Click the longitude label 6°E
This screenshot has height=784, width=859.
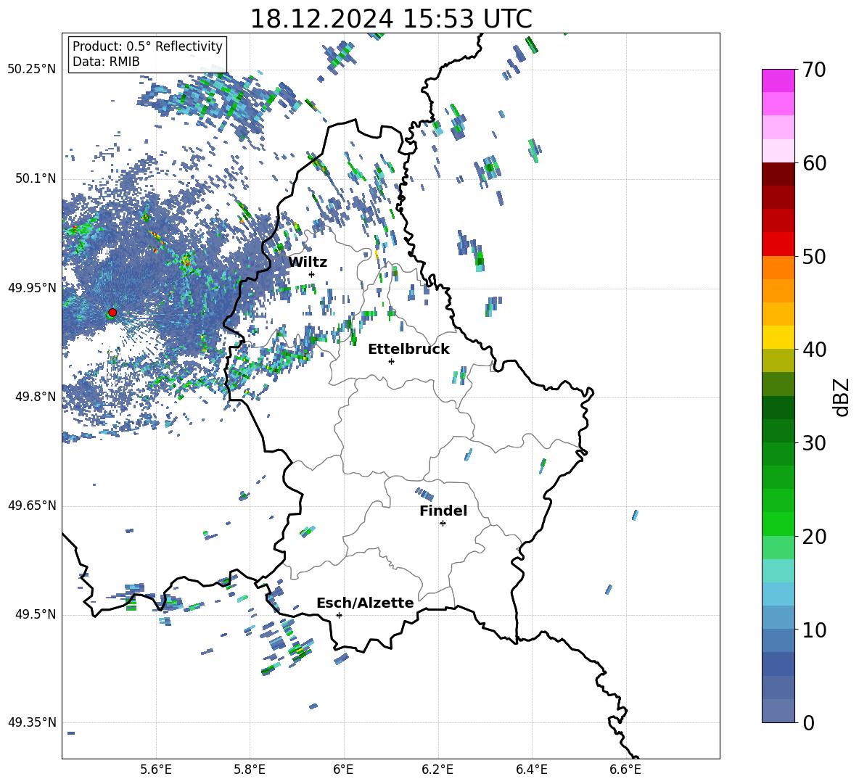coord(343,770)
